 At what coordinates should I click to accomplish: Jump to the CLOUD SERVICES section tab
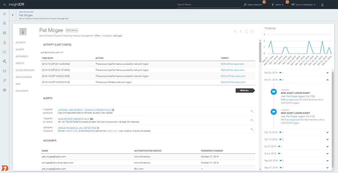click(x=25, y=70)
